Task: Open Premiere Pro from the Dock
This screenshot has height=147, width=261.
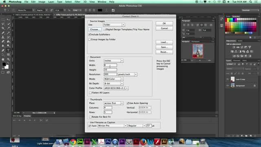Action: click(x=122, y=142)
